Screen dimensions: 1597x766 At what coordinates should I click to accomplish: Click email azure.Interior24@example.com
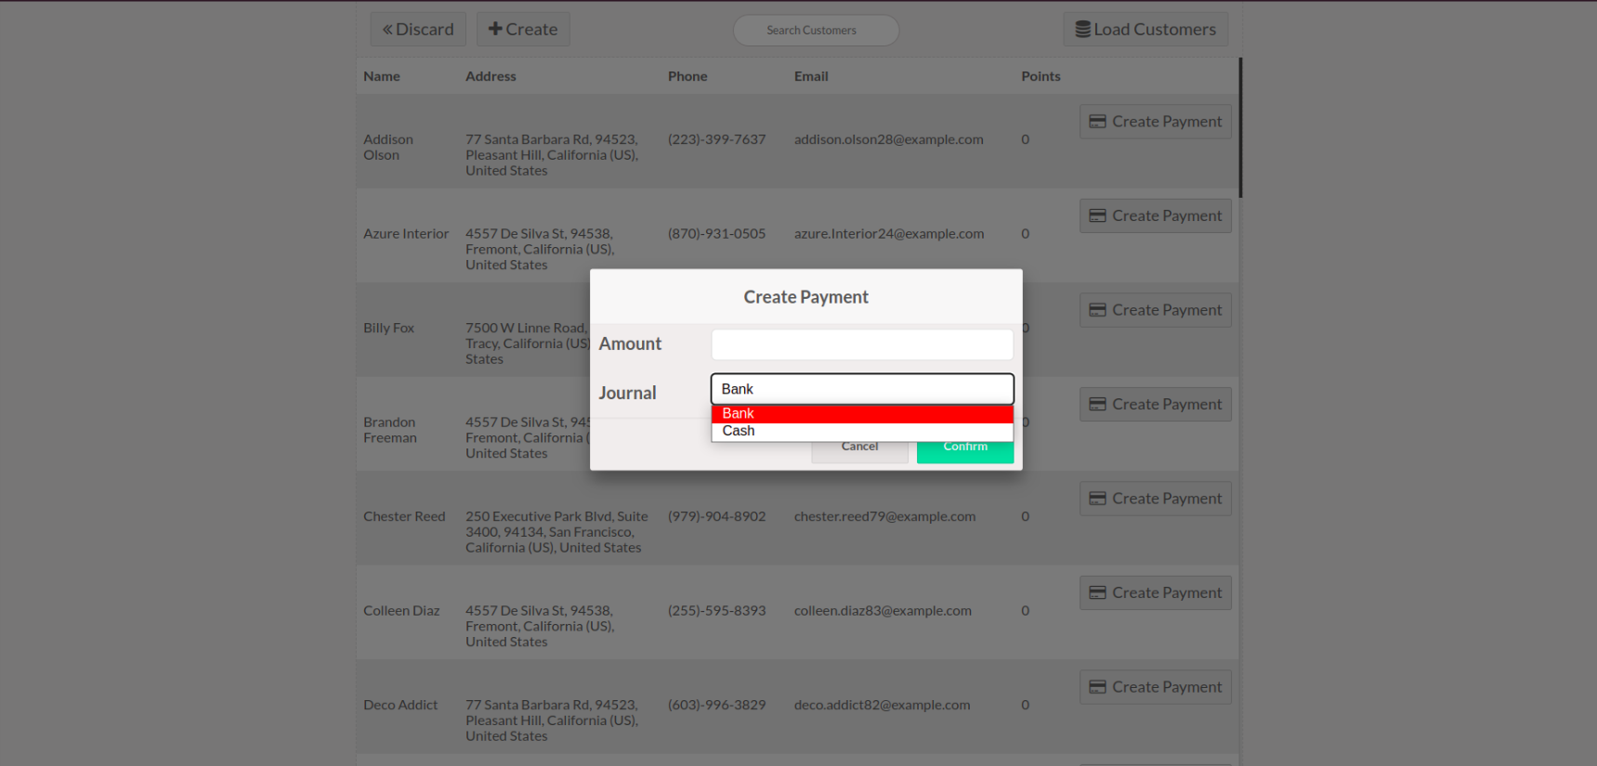point(889,234)
